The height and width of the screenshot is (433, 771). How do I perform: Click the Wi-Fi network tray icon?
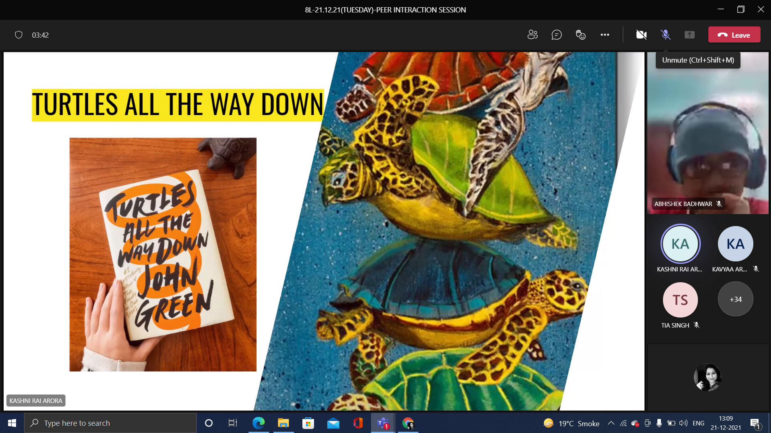[x=623, y=423]
